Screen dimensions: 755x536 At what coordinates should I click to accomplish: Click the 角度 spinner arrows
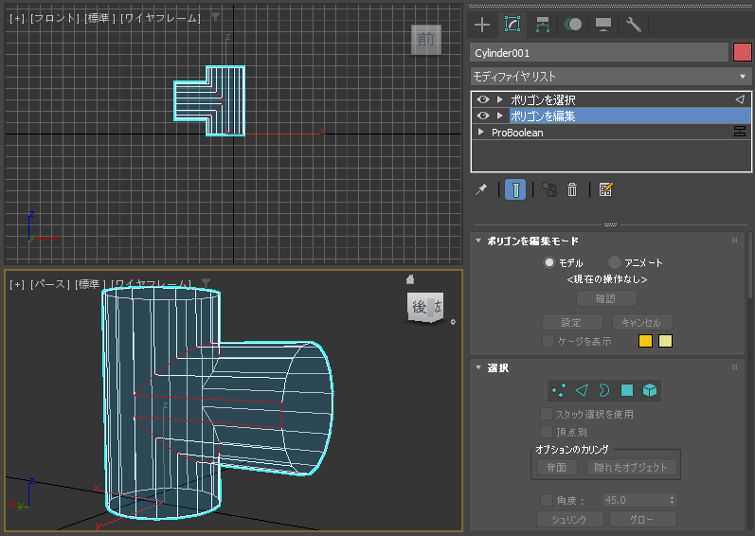coord(673,500)
